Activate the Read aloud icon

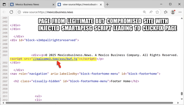[x=151, y=12]
